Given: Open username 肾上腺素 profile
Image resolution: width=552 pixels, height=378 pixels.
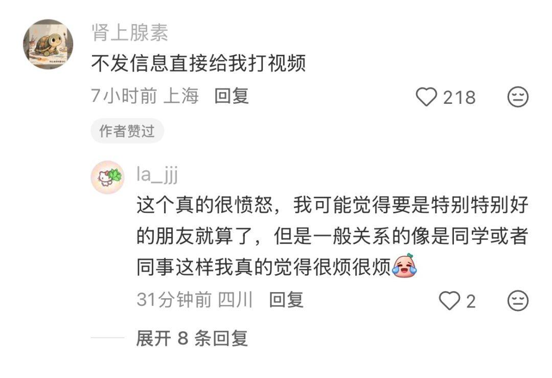Looking at the screenshot, I should 129,33.
